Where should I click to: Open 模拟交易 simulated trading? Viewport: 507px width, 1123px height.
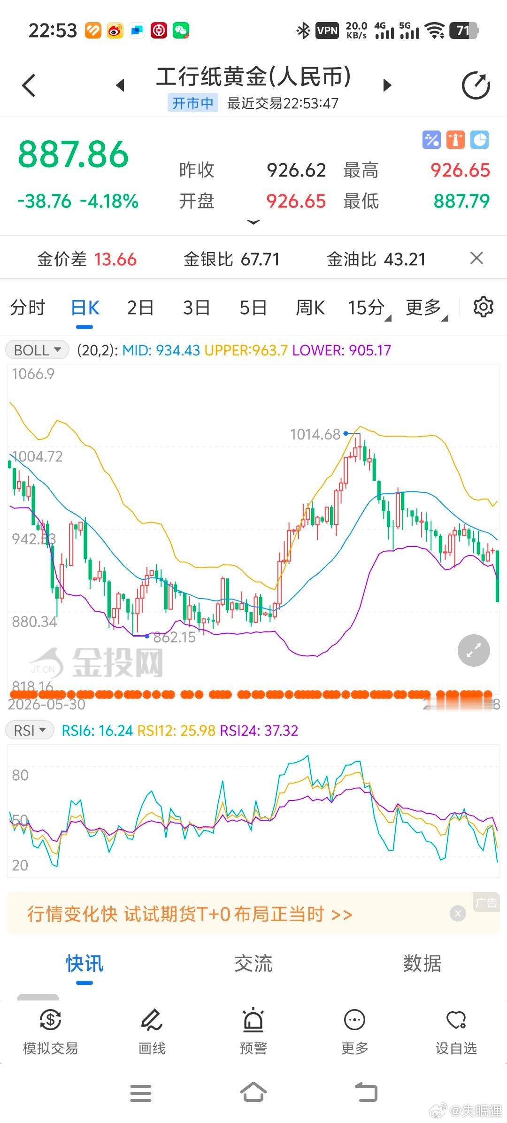pos(51,1032)
